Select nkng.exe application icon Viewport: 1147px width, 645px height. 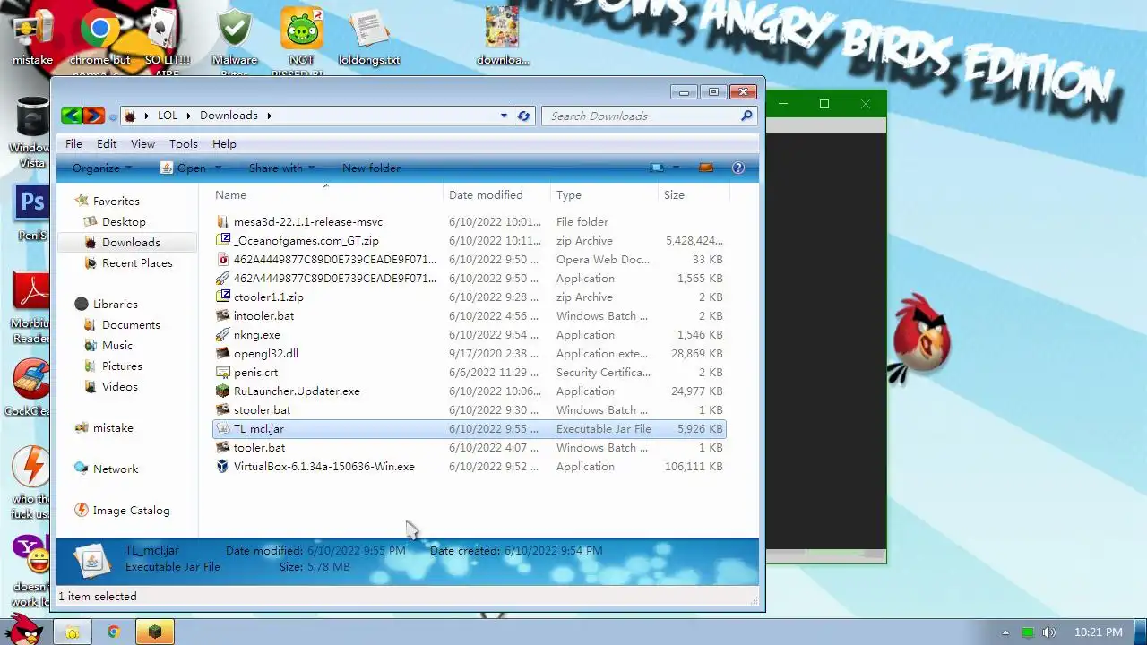(x=223, y=334)
